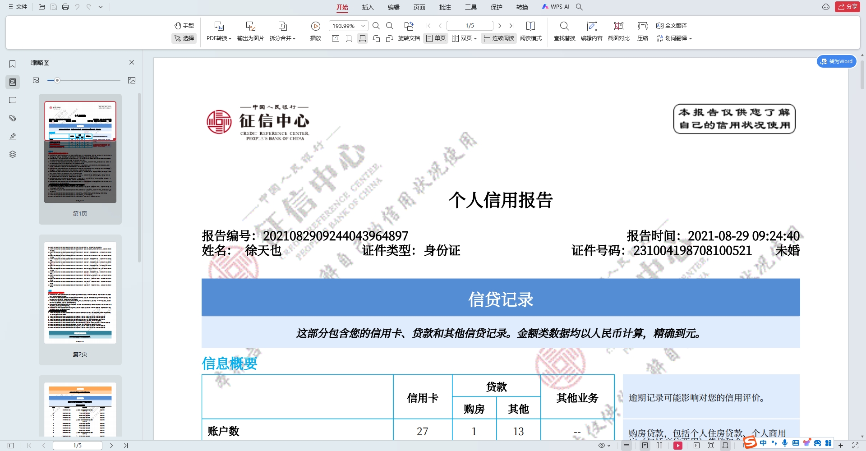Viewport: 866px width, 451px height.
Task: Open the attachments panel in sidebar
Action: [x=13, y=118]
